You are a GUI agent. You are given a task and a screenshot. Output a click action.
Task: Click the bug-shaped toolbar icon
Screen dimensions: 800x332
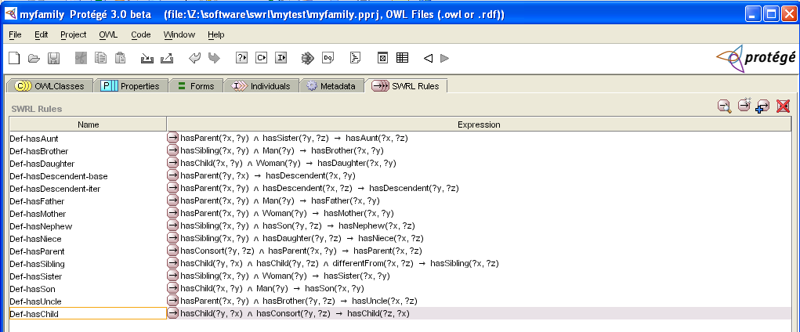[x=308, y=58]
